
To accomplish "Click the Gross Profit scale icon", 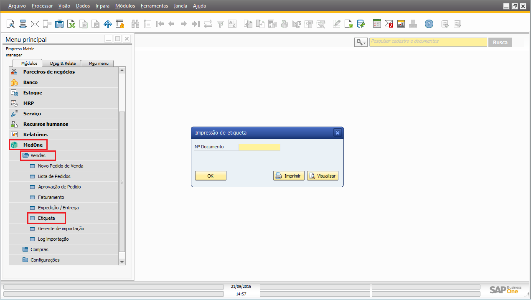I will 297,24.
